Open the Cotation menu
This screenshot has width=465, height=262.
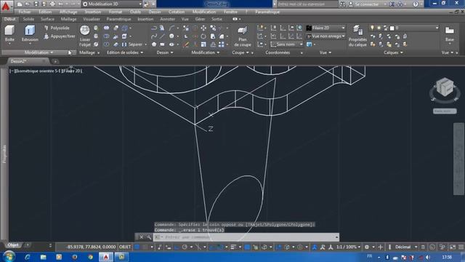[x=177, y=12]
